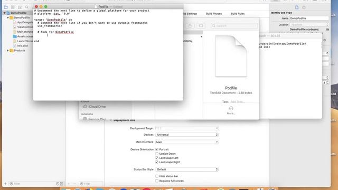Screen dimensions: 338x190
Task: Click the Name field containing DemoPodfile
Action: [x=309, y=18]
